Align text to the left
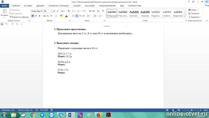 tap(73, 16)
